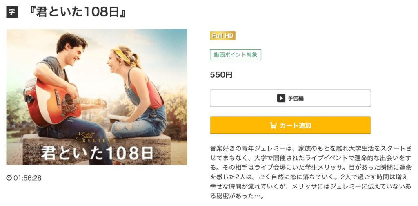Click description line starting 音楽好きの青年ジェレミー

tap(311, 148)
